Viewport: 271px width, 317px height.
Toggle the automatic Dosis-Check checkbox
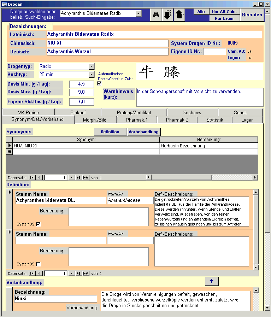tap(99, 84)
